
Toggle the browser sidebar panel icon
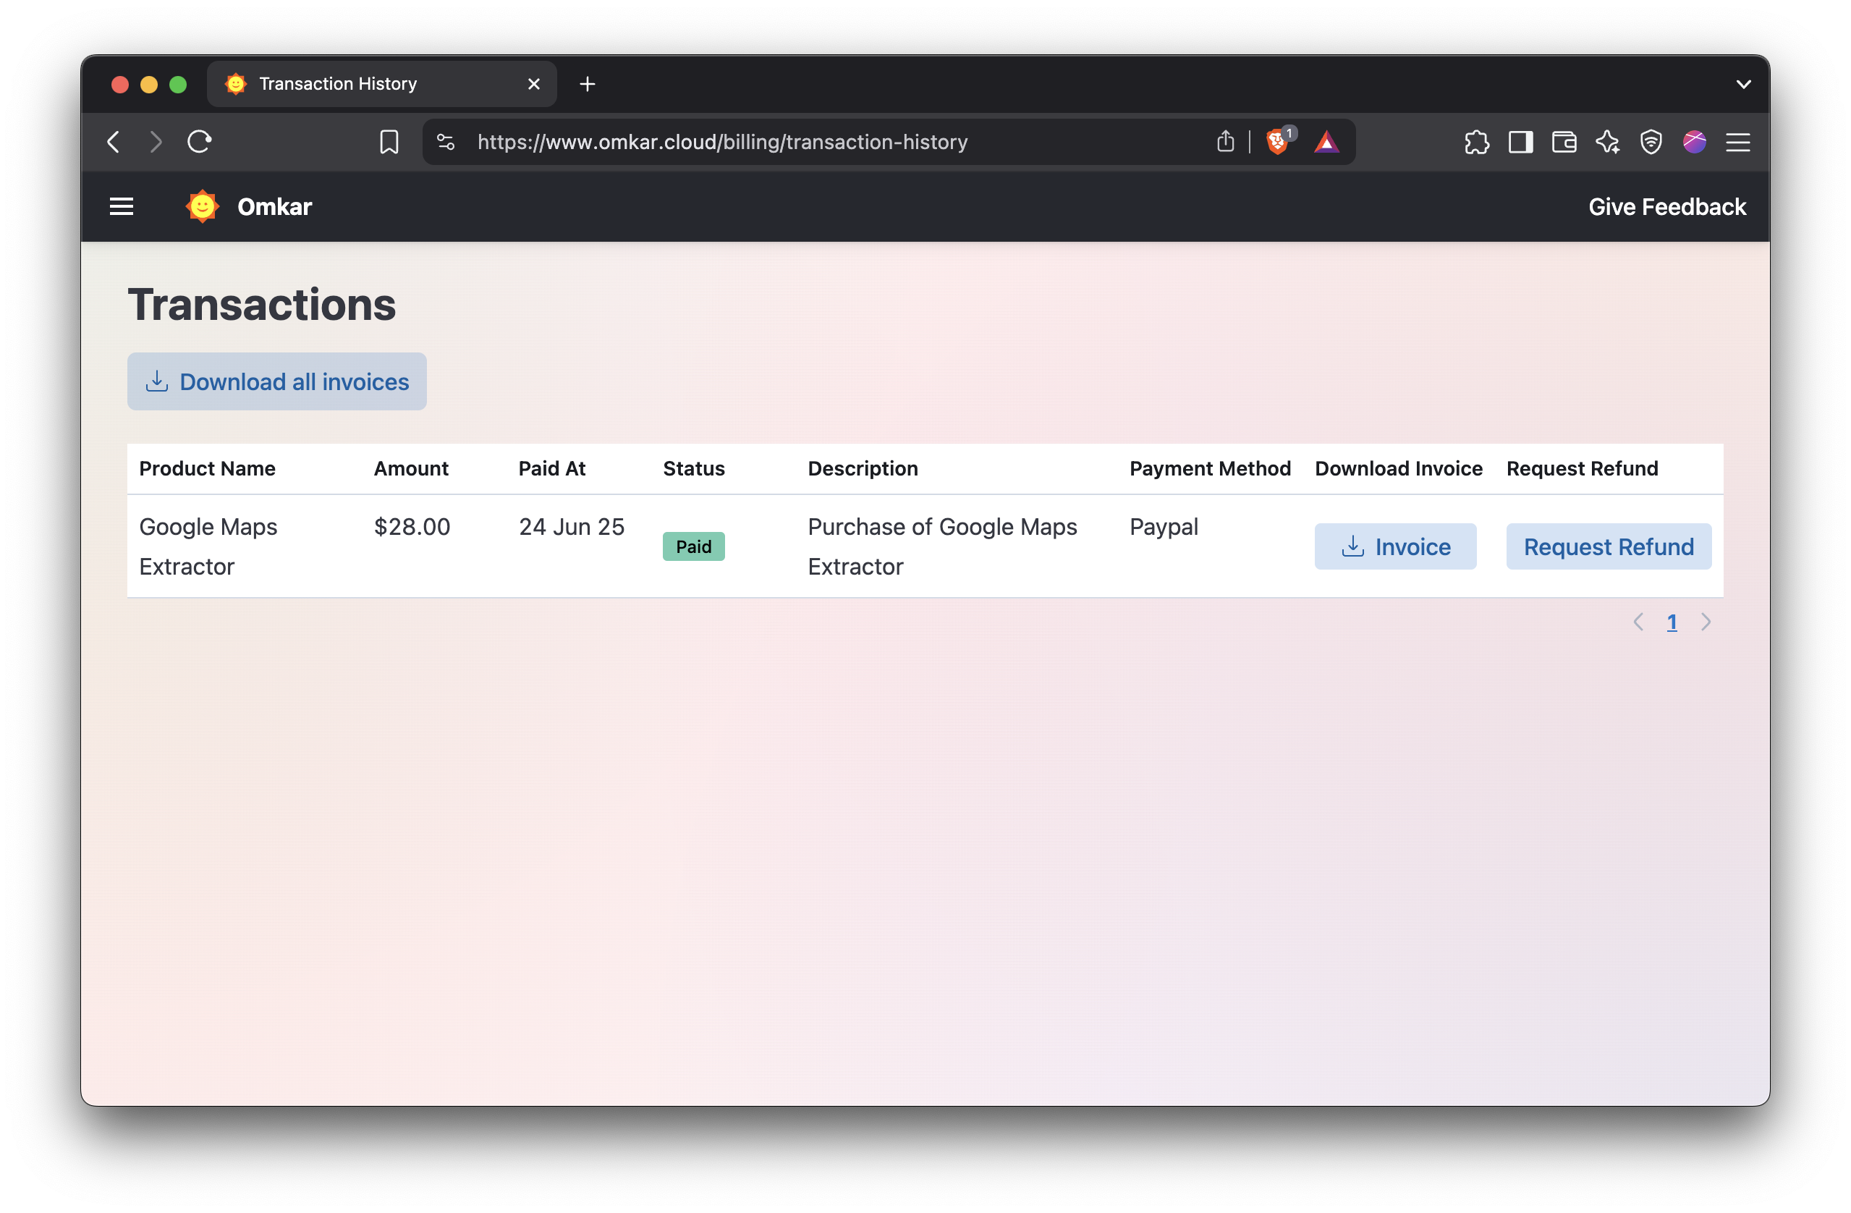pyautogui.click(x=1520, y=142)
